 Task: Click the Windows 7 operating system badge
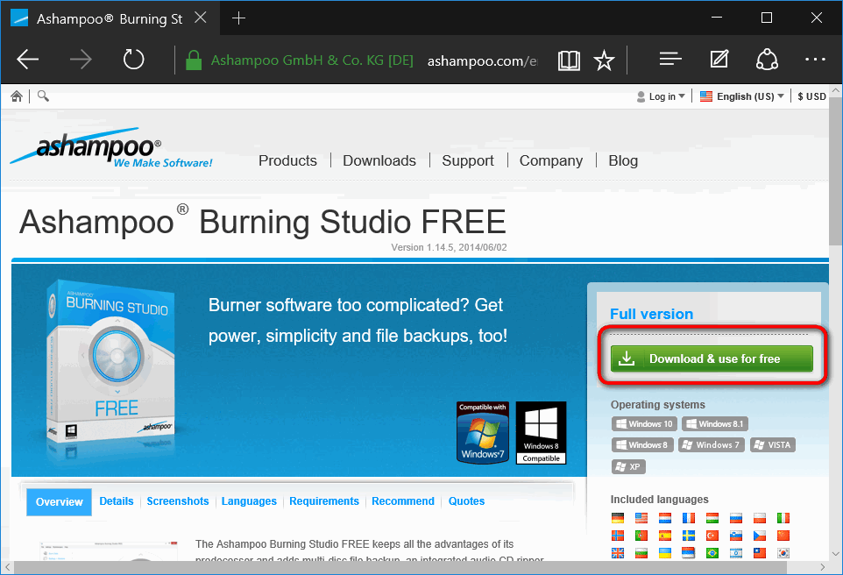click(x=712, y=444)
